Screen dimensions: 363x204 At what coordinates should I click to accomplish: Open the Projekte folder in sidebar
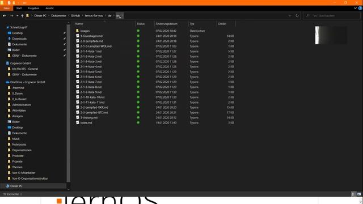17,161
